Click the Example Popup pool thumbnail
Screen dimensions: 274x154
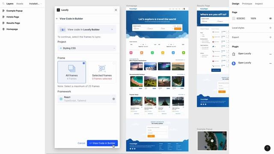[x=212, y=141]
